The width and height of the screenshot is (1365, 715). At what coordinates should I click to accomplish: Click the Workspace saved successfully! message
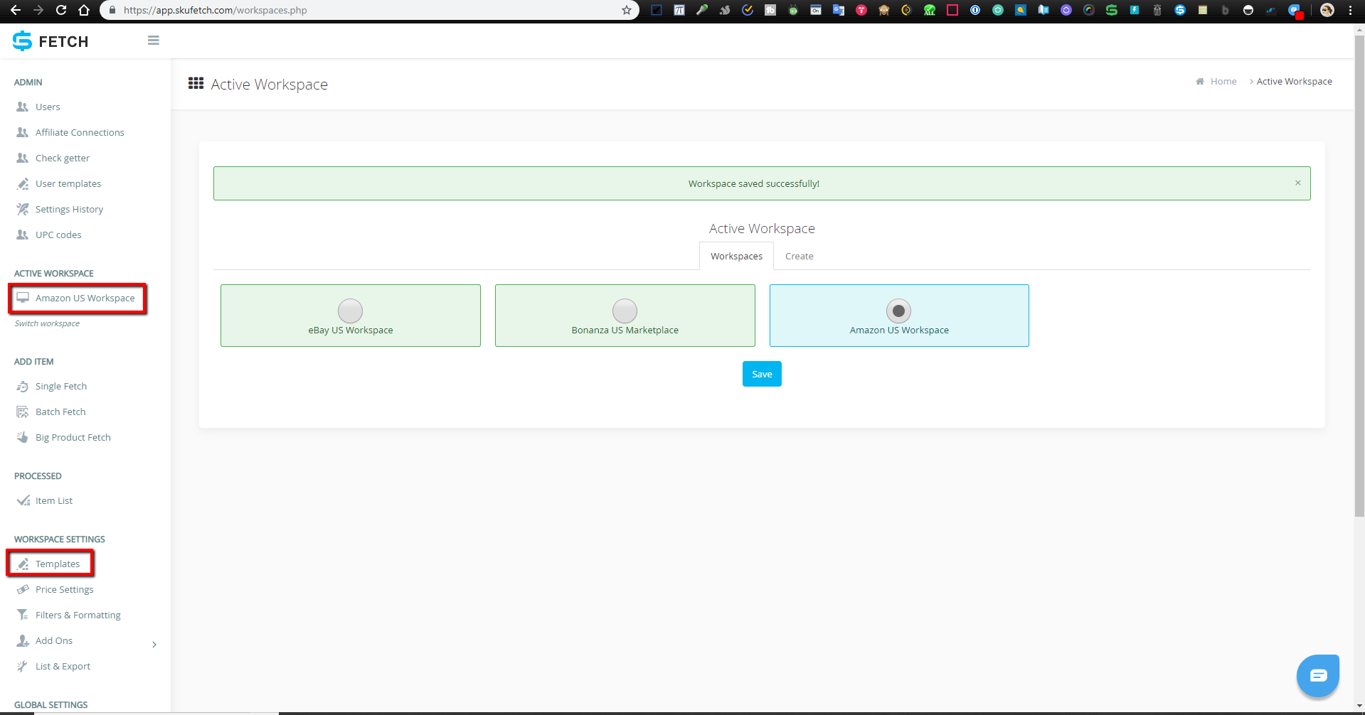[753, 183]
